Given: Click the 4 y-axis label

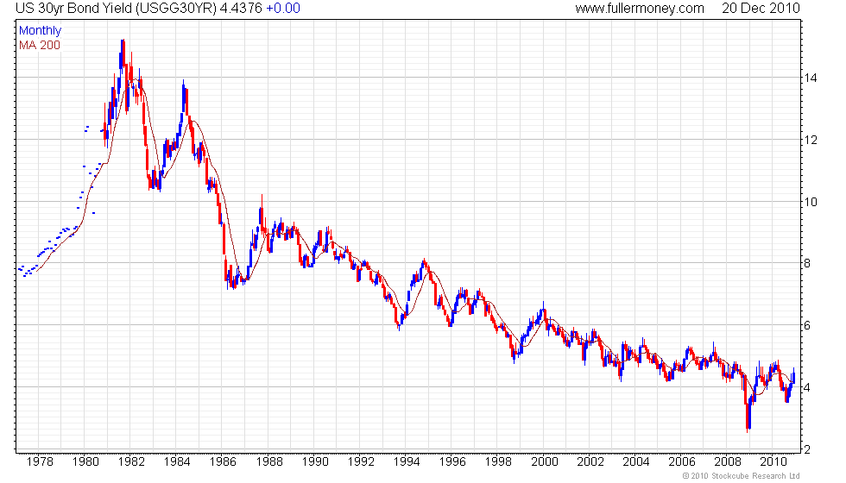Looking at the screenshot, I should pyautogui.click(x=808, y=387).
